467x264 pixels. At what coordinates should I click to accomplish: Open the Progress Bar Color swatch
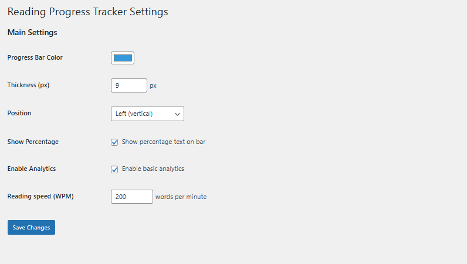coord(123,58)
